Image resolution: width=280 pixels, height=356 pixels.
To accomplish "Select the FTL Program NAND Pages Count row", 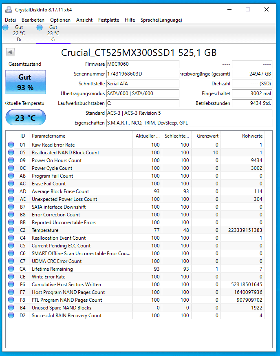I will point(136,300).
